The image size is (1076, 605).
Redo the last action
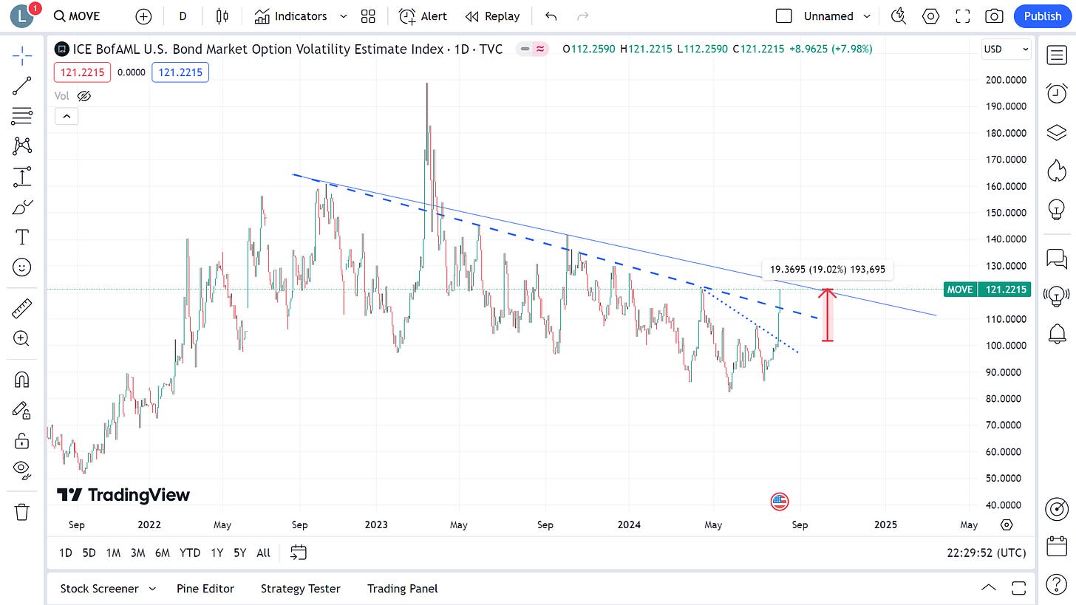point(582,16)
